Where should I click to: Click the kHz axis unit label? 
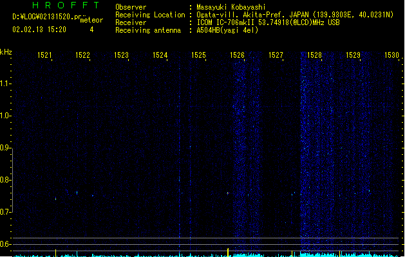6,52
